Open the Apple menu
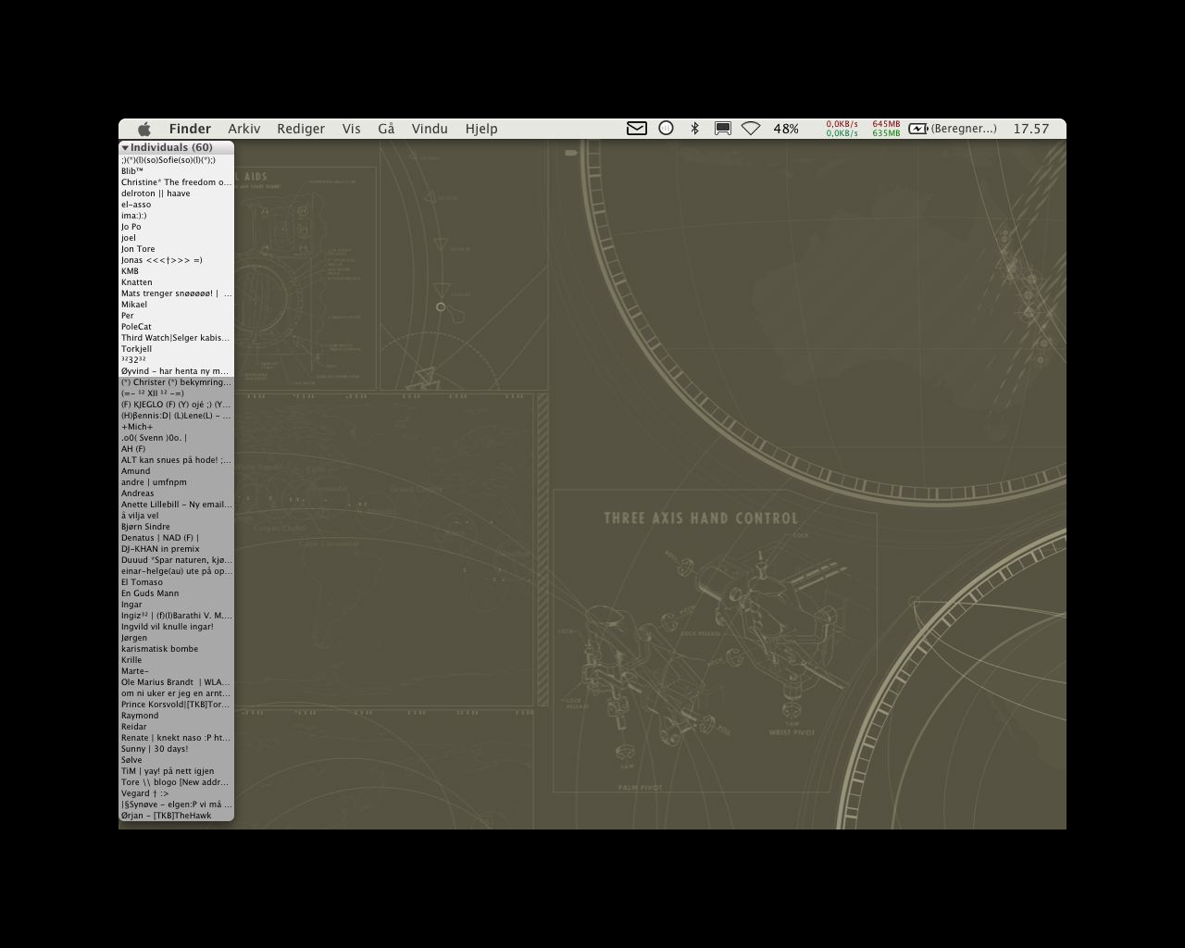The image size is (1185, 948). (x=144, y=129)
